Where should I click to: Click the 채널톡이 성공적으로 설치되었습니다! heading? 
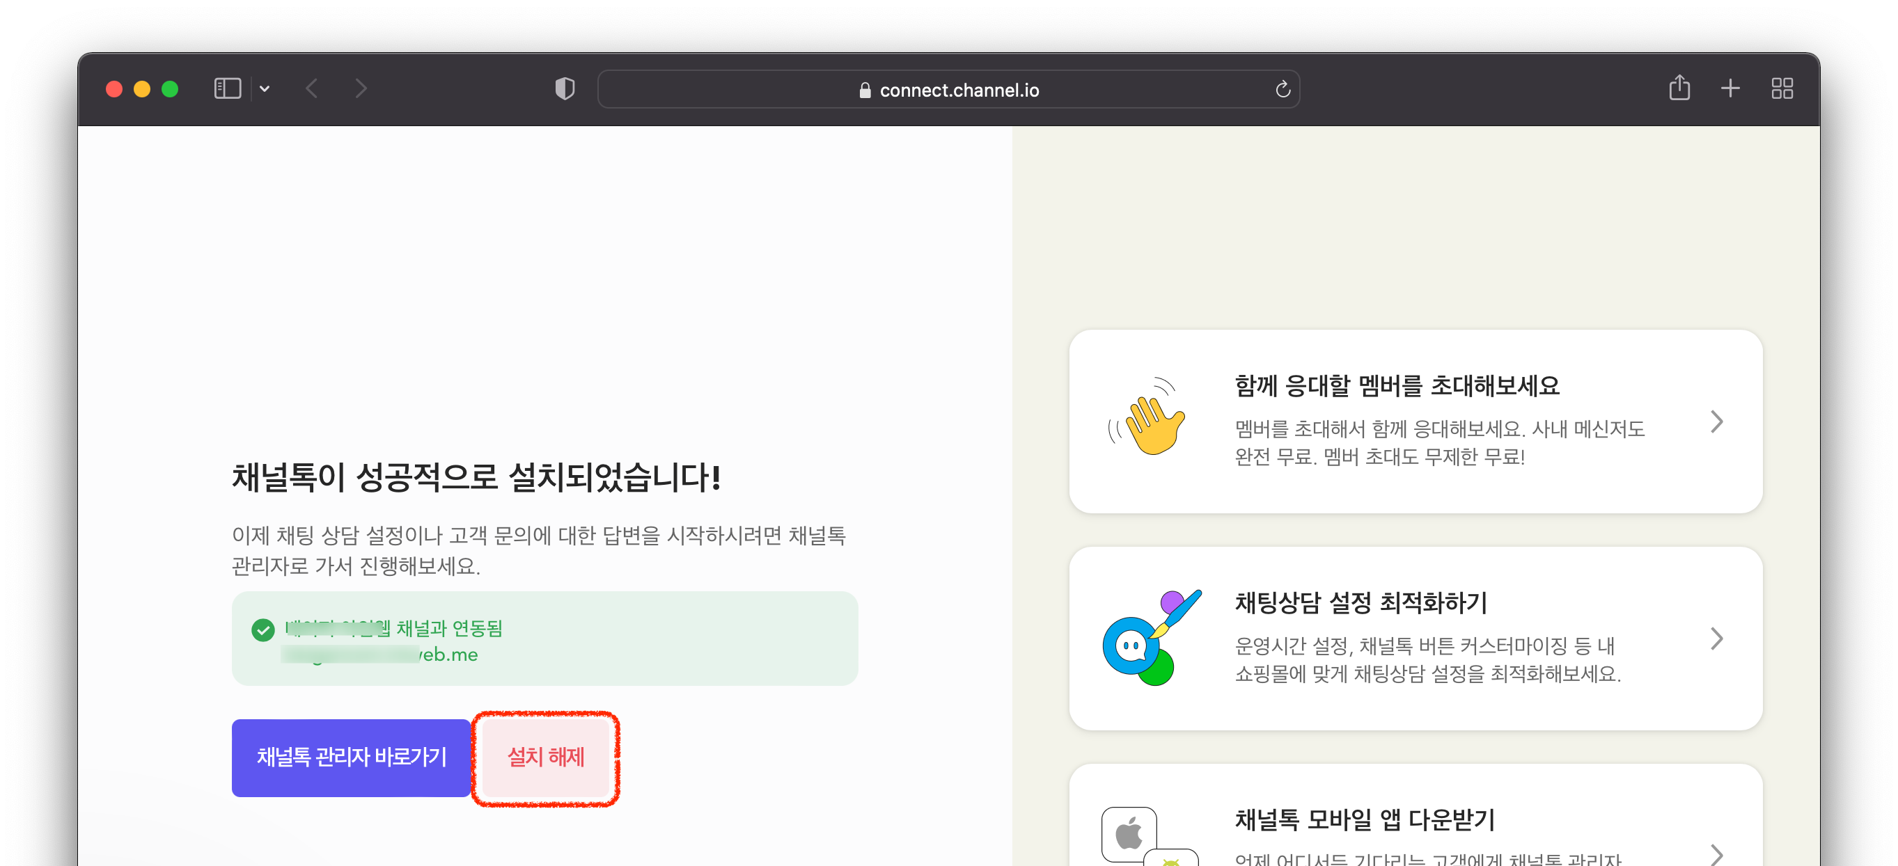point(477,478)
